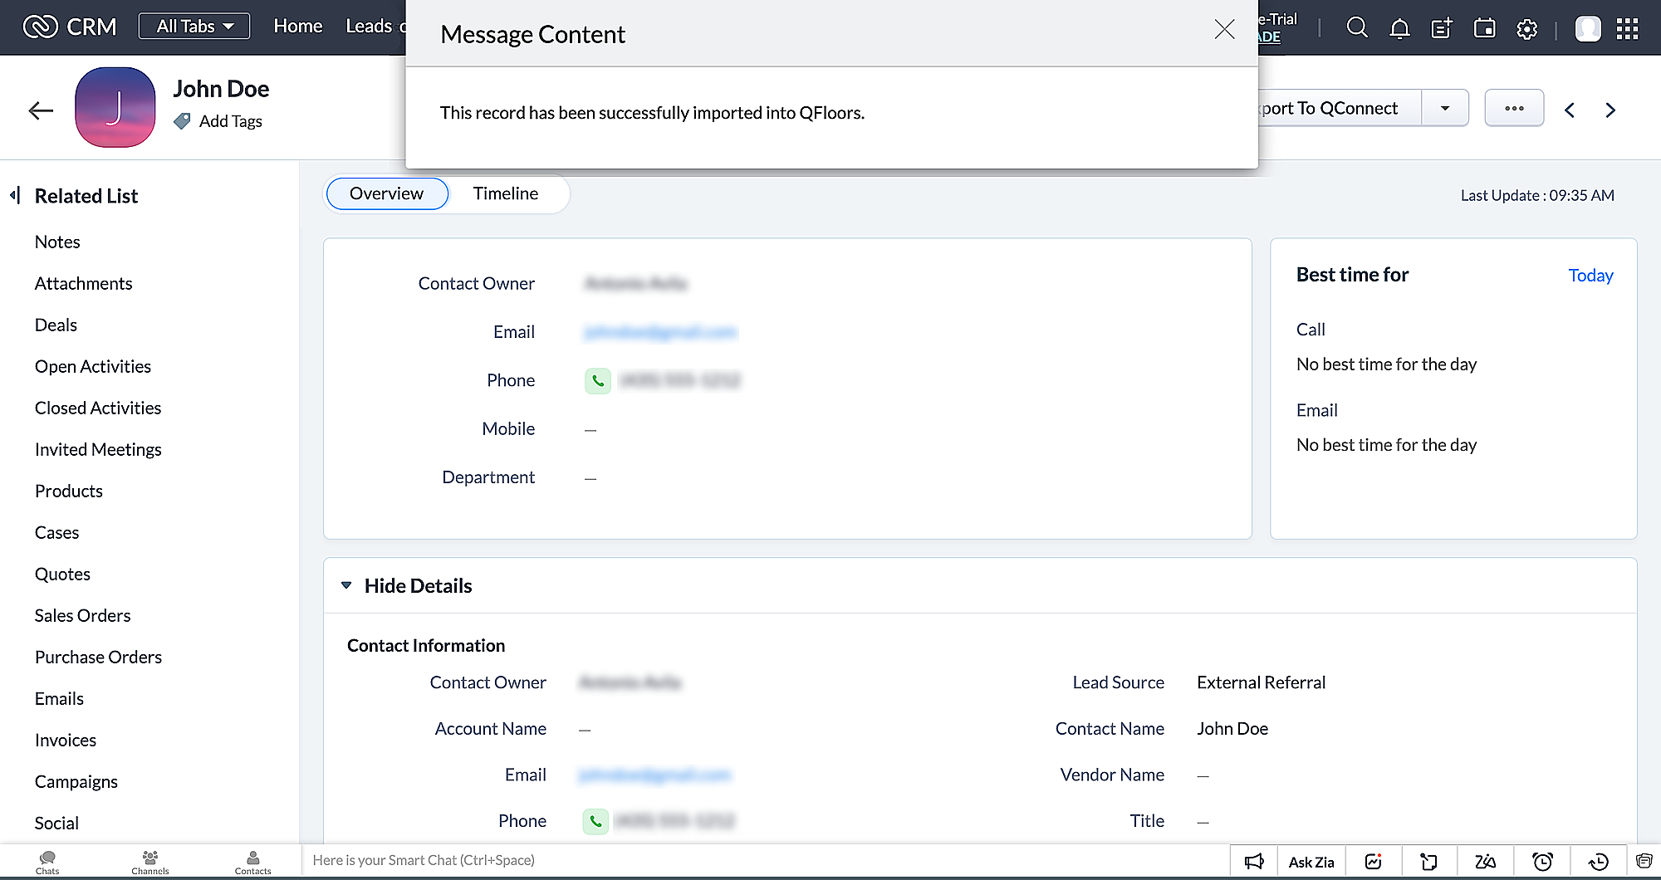Click the CRM logo icon
This screenshot has height=880, width=1661.
click(40, 27)
